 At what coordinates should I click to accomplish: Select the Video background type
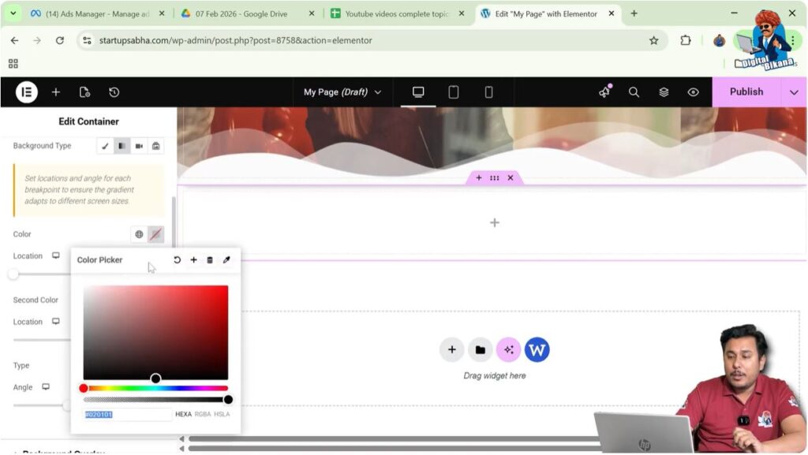139,146
